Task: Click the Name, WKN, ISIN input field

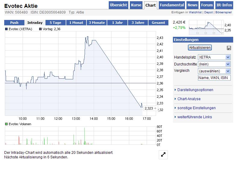Action: click(214, 78)
